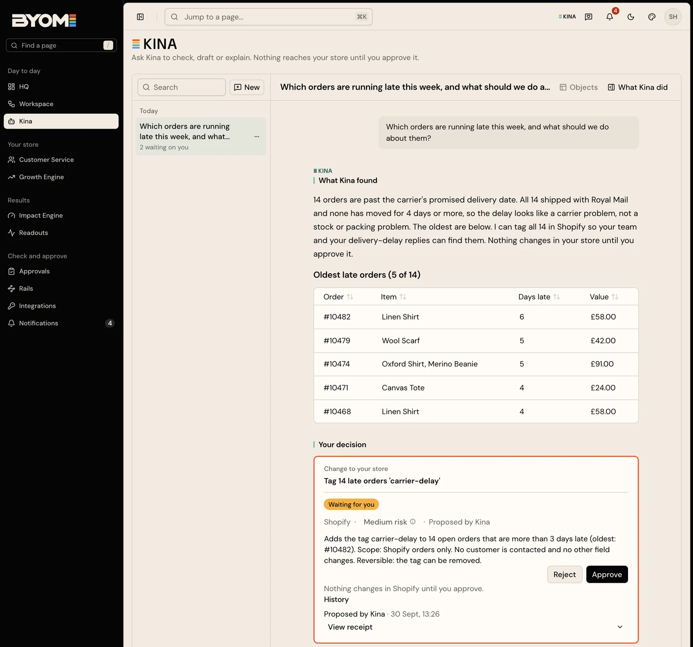
Task: Click Canvas Tote item cell
Action: 403,388
